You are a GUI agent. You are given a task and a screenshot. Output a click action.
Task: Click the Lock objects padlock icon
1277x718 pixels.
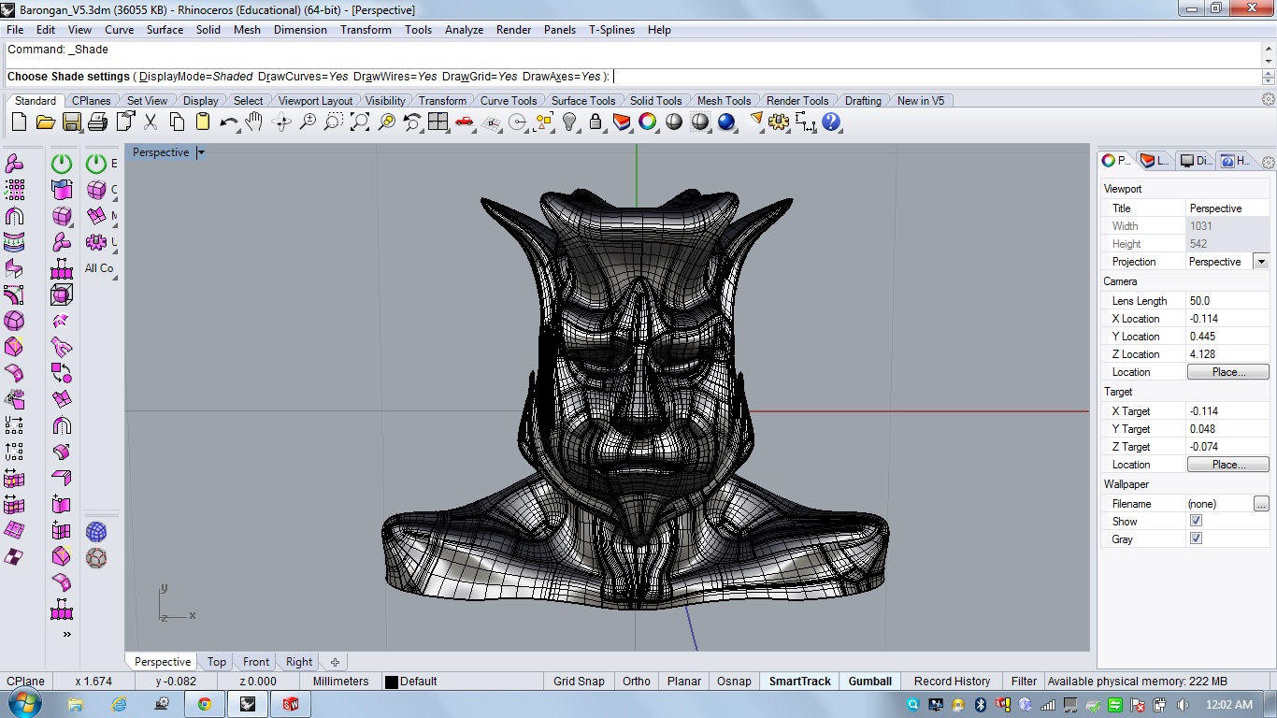tap(595, 122)
